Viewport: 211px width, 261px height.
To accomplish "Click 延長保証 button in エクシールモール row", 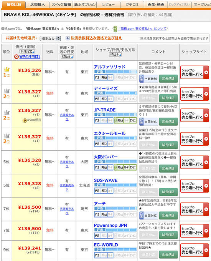I will 168,145.
